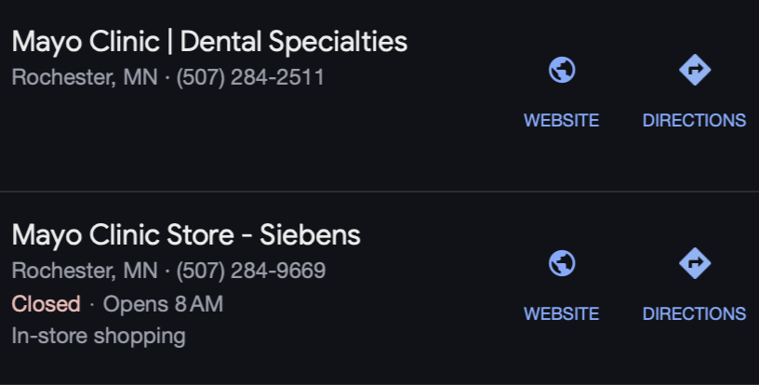759x385 pixels.
Task: Click Rochester, MN under Store - Siebens
Action: click(85, 271)
